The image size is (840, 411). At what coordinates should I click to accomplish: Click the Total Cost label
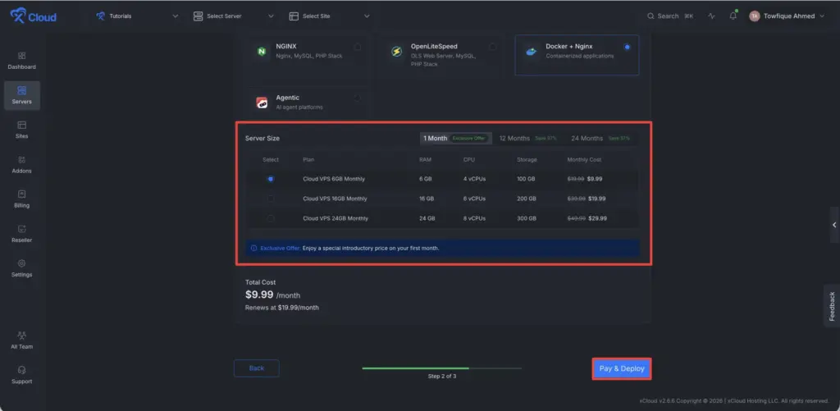[x=260, y=282]
